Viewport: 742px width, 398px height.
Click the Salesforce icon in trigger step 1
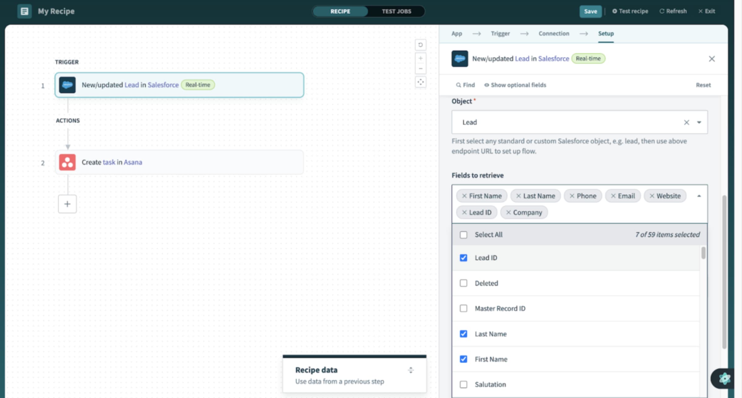click(x=67, y=85)
